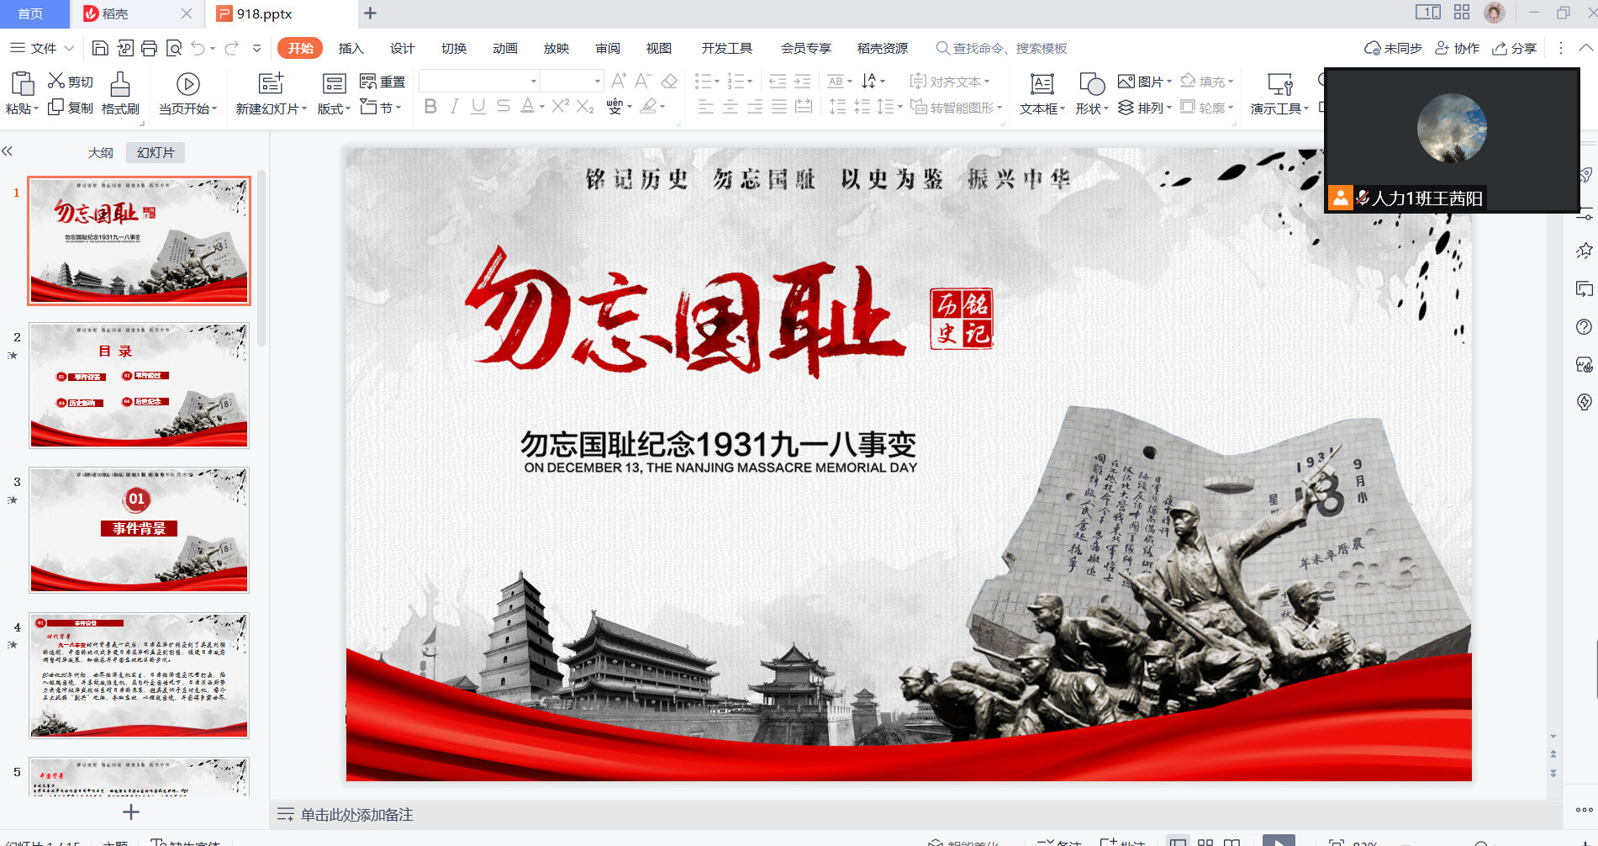Click the print icon in quick access bar
The image size is (1598, 846).
coord(149,48)
